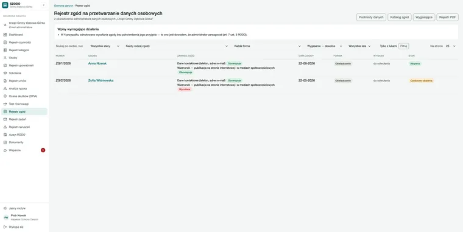Viewport: 463px width, 232px height.
Task: Expand the Każda forma dropdown
Action: point(267,46)
